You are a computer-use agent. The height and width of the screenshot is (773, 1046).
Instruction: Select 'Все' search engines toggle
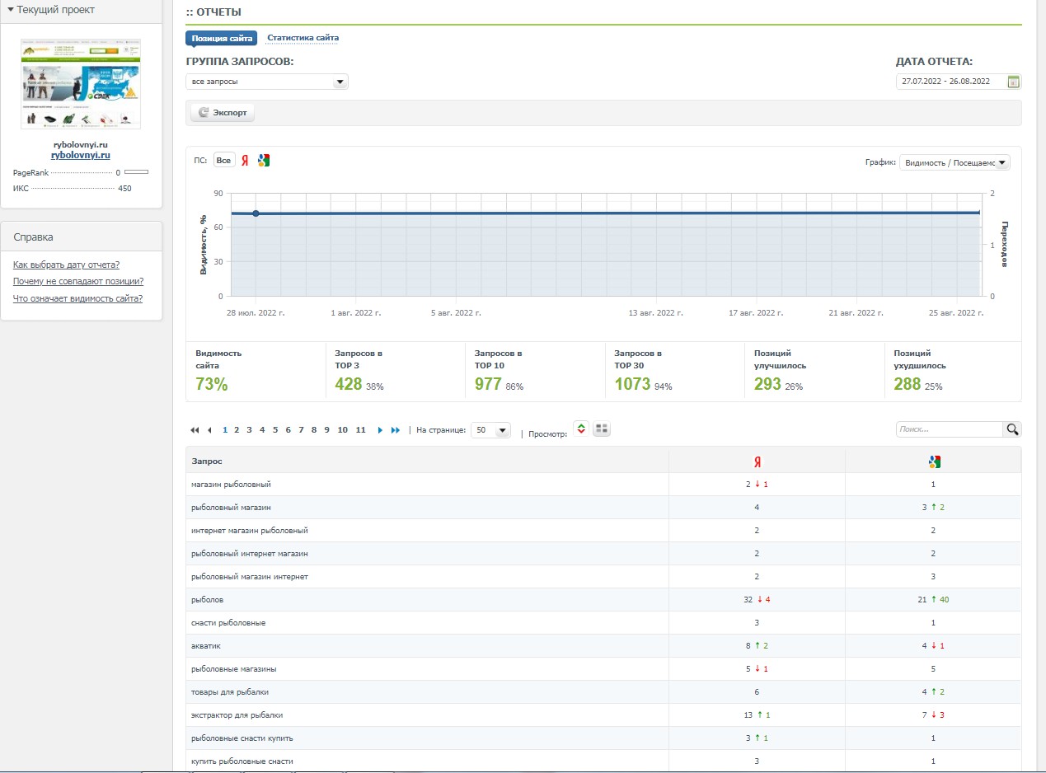pyautogui.click(x=224, y=161)
